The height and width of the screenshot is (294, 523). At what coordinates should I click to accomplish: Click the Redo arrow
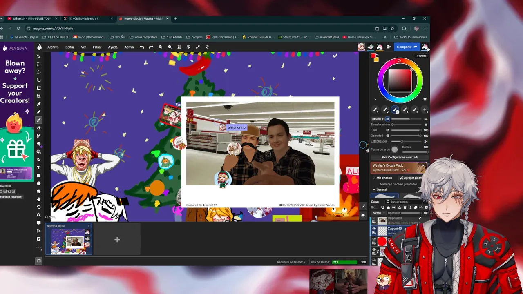pos(151,47)
